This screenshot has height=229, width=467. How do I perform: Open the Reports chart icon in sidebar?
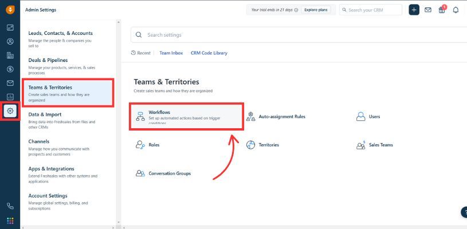10,97
